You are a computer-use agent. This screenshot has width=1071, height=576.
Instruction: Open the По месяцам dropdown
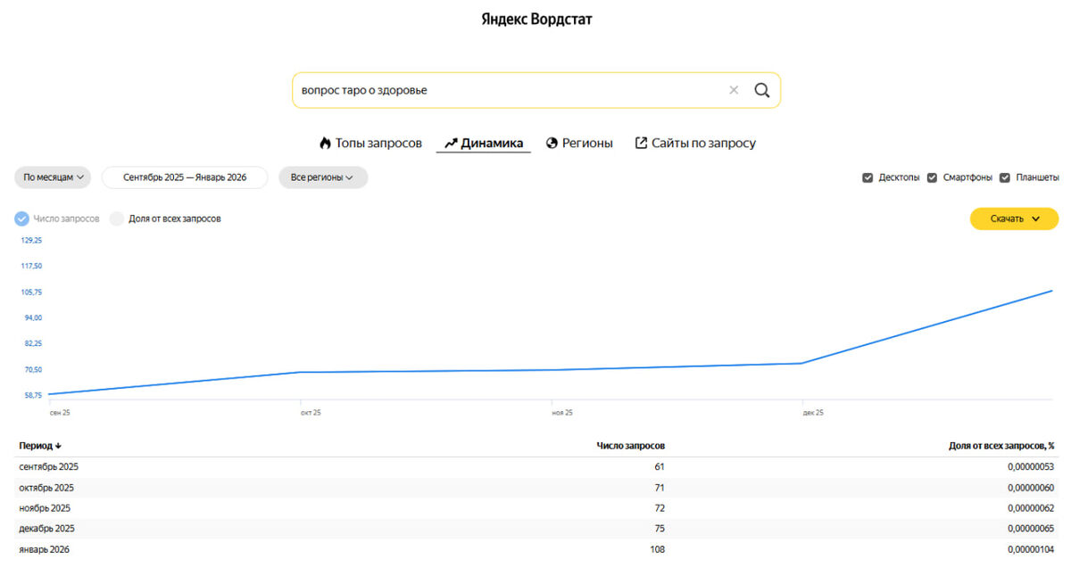54,177
